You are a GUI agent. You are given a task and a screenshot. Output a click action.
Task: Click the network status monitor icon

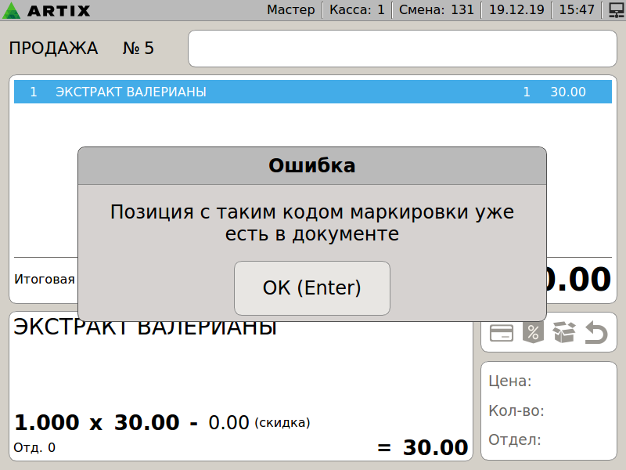point(617,10)
